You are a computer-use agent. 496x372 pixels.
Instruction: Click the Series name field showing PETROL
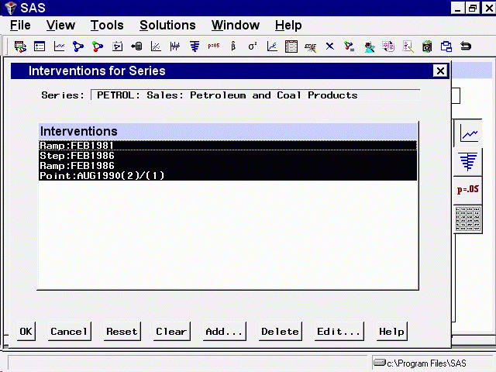pyautogui.click(x=255, y=95)
